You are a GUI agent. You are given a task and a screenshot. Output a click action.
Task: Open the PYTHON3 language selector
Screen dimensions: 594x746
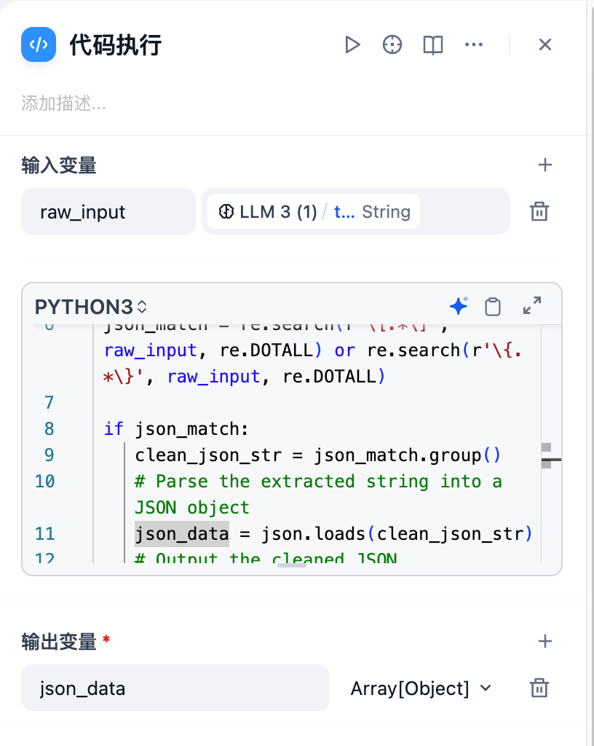click(82, 306)
